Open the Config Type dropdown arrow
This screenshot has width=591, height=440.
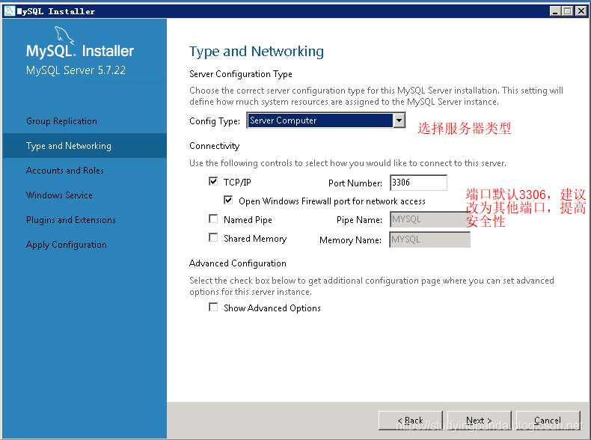tap(399, 120)
